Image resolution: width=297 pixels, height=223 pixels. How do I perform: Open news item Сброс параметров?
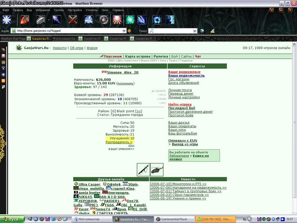point(179,195)
